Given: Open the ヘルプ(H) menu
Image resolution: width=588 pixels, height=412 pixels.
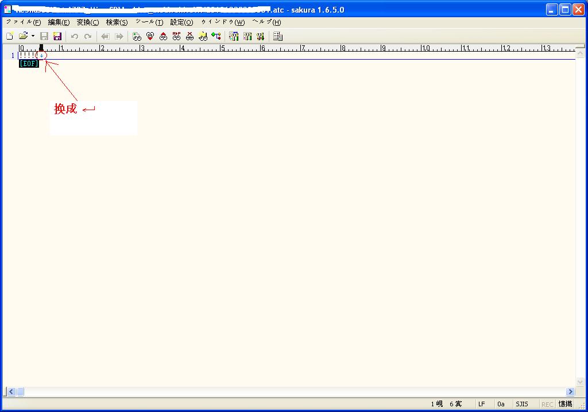Looking at the screenshot, I should coord(266,22).
